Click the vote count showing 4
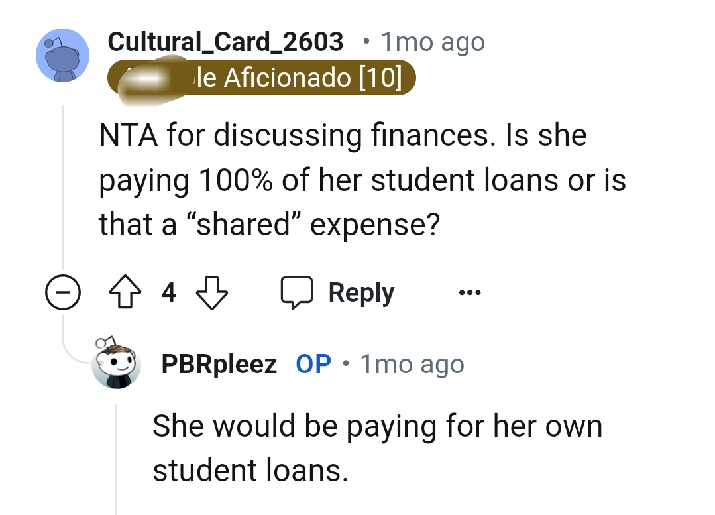Image resolution: width=715 pixels, height=515 pixels. pyautogui.click(x=169, y=292)
